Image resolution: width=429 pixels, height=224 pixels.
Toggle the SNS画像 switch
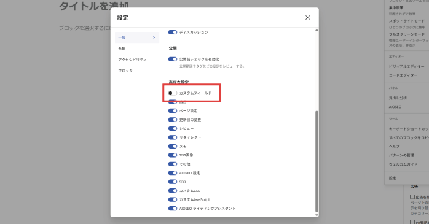click(173, 155)
